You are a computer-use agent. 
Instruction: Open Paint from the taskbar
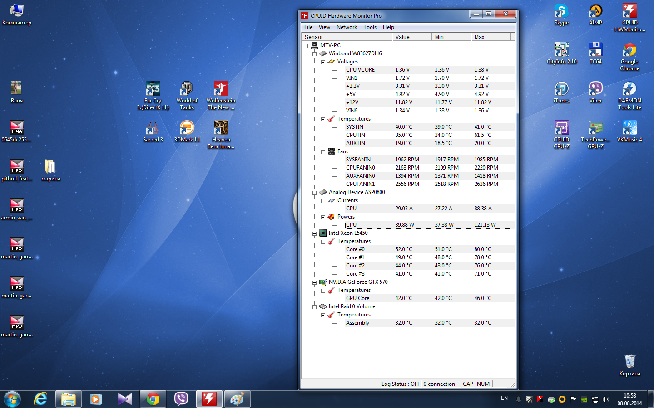[x=238, y=399]
